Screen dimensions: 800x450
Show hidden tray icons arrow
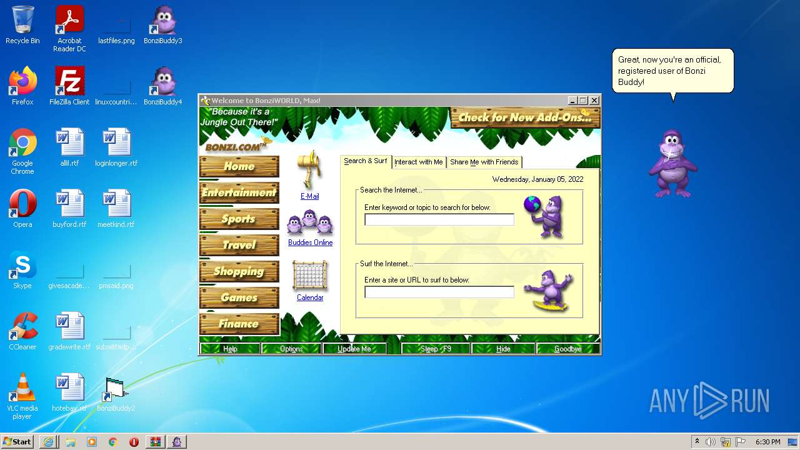(x=697, y=442)
